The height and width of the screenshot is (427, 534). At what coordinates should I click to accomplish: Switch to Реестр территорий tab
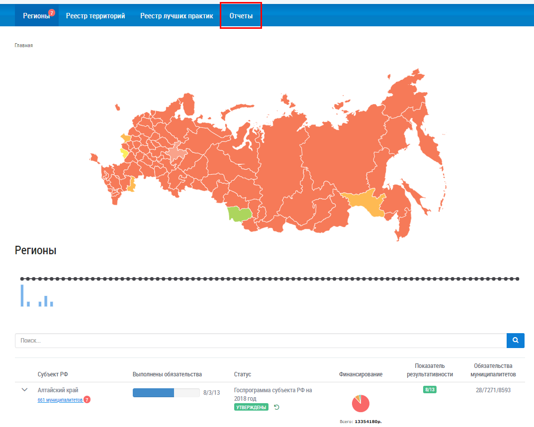point(95,16)
